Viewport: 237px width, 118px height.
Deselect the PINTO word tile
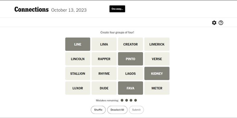(x=130, y=59)
